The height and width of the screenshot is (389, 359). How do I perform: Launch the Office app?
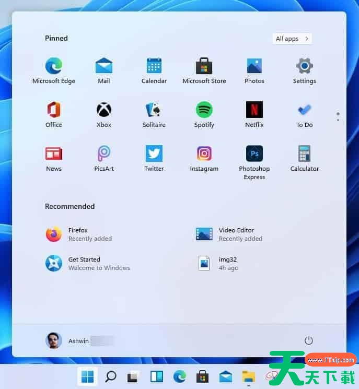pyautogui.click(x=54, y=115)
